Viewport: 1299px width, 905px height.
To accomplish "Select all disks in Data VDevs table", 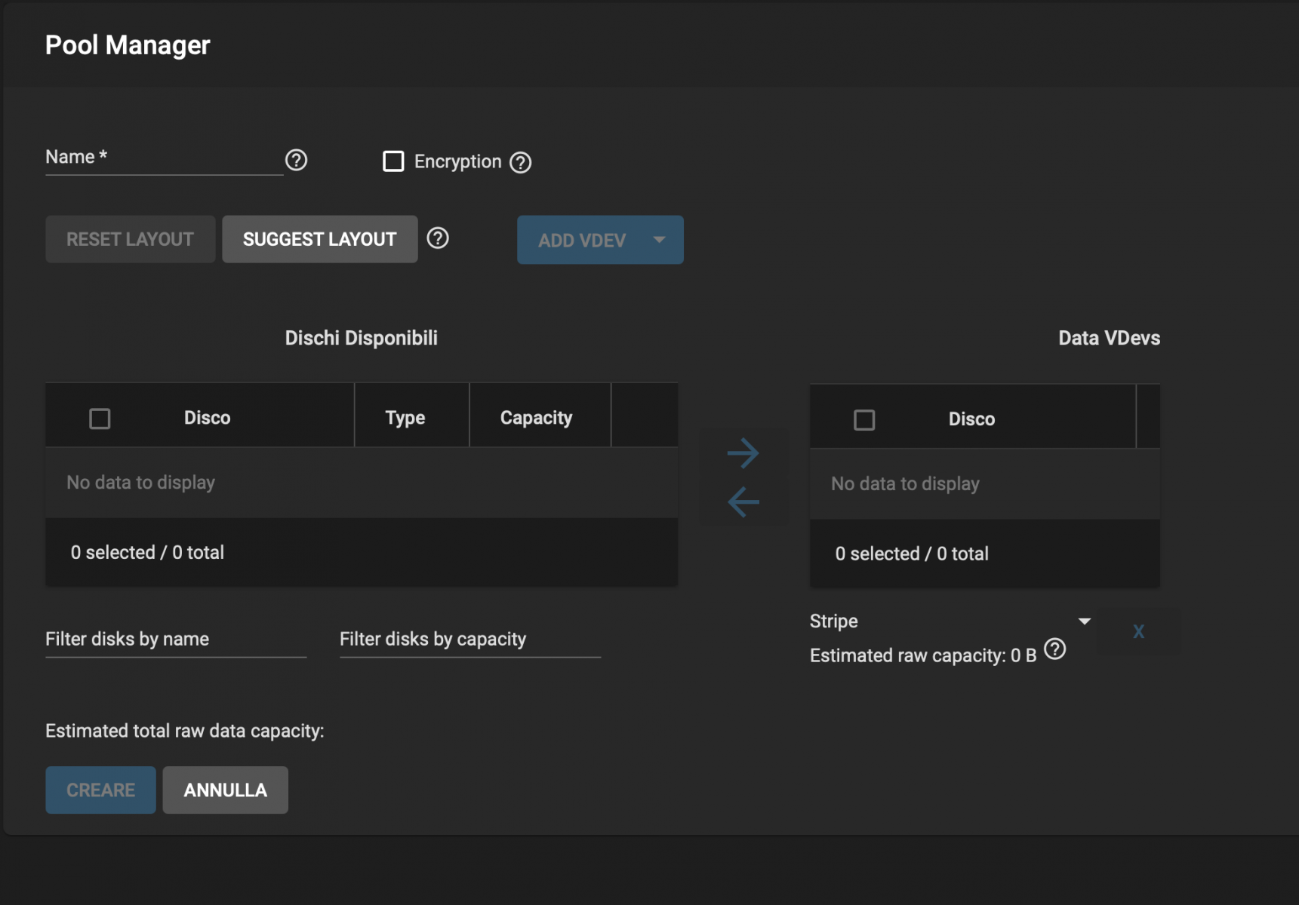I will [864, 420].
